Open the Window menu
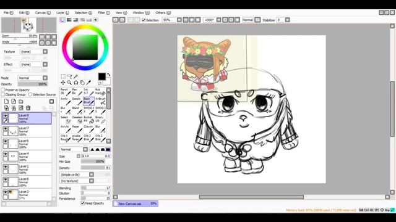The height and width of the screenshot is (222, 396). 141,12
